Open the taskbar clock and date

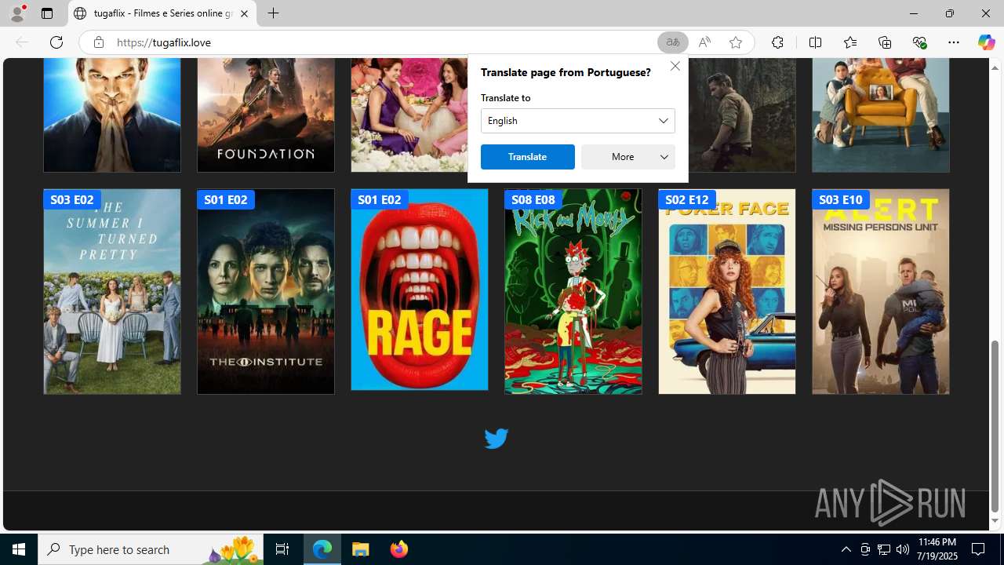point(937,549)
